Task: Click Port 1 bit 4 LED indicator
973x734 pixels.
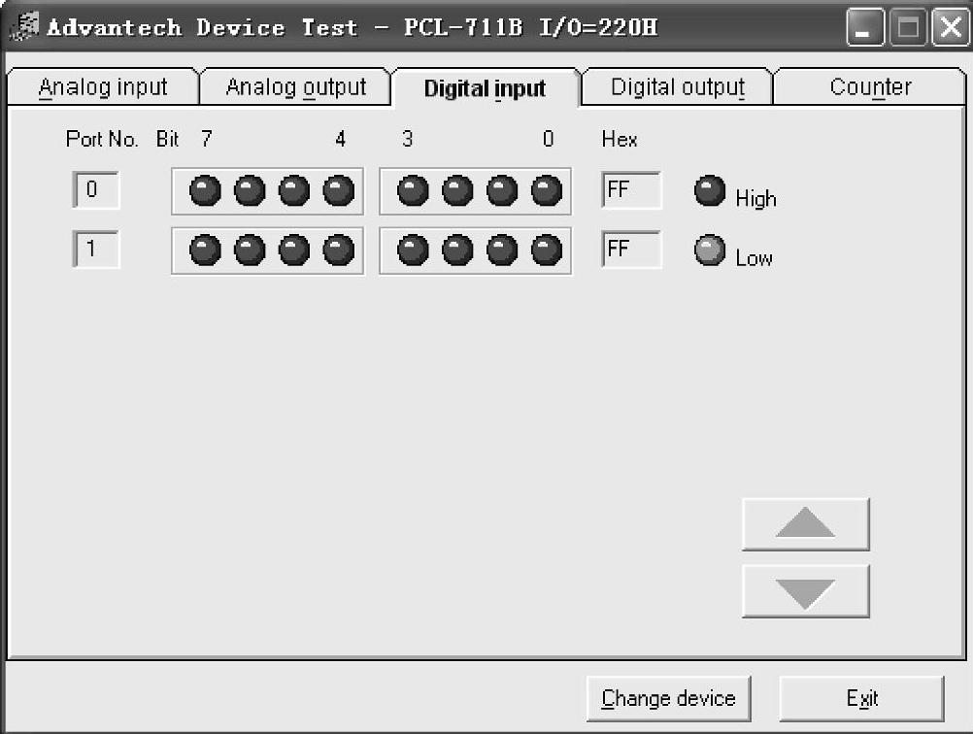Action: coord(339,250)
